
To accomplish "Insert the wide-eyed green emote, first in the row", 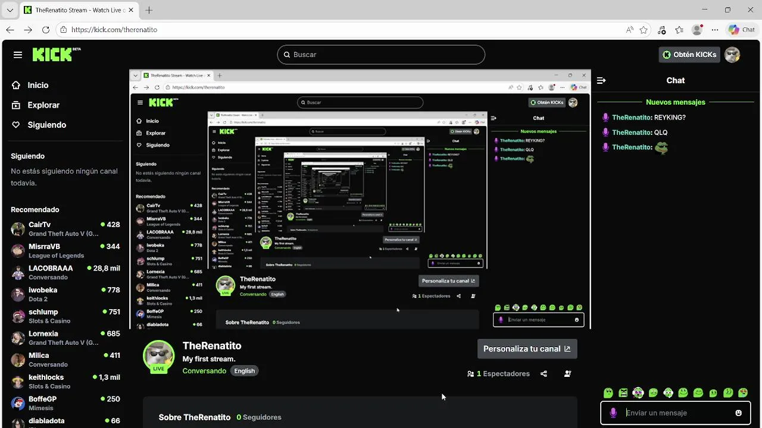I will [608, 393].
